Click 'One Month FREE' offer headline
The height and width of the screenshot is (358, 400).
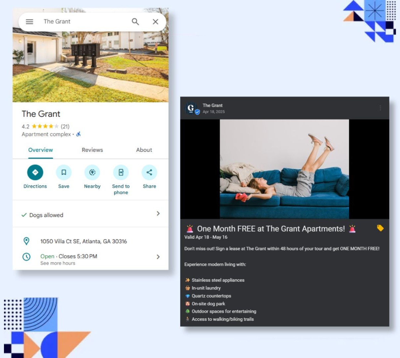pos(271,229)
